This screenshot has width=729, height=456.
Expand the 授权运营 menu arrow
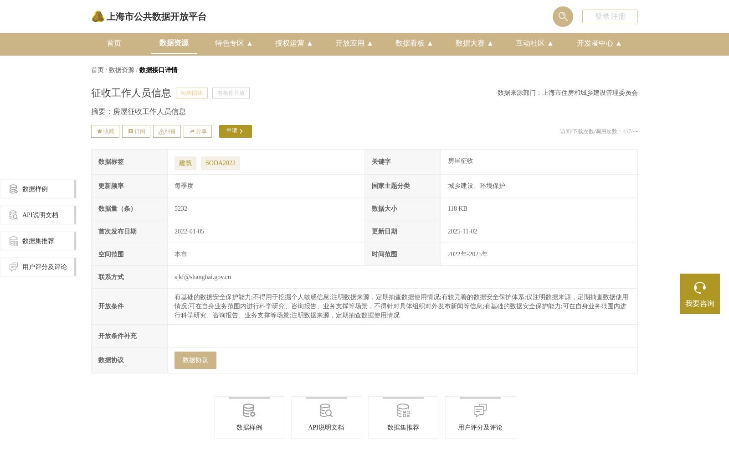(x=310, y=43)
